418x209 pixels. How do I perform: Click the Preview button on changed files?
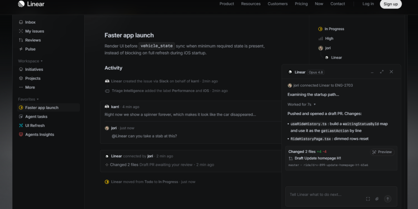point(382,152)
